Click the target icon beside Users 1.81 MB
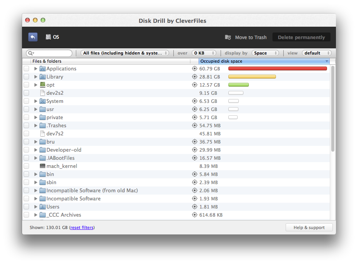 (195, 207)
